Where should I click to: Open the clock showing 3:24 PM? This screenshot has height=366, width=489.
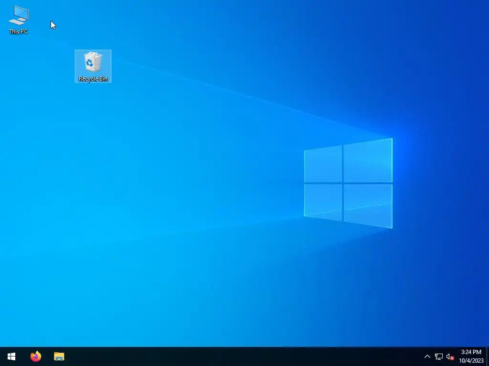(471, 356)
